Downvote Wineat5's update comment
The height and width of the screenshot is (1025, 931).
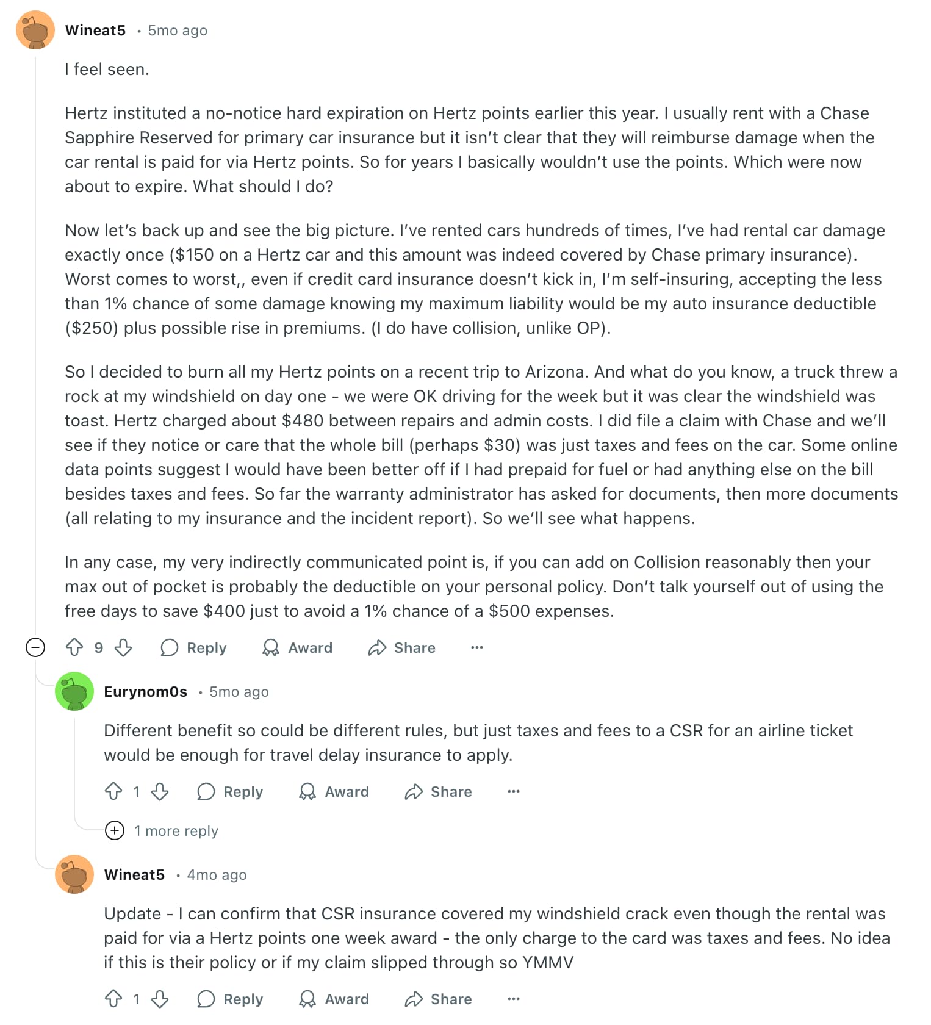click(160, 999)
